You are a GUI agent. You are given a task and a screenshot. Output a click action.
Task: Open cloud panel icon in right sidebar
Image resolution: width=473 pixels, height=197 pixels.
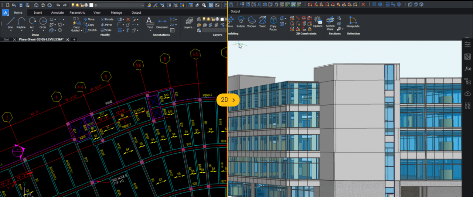[x=467, y=94]
